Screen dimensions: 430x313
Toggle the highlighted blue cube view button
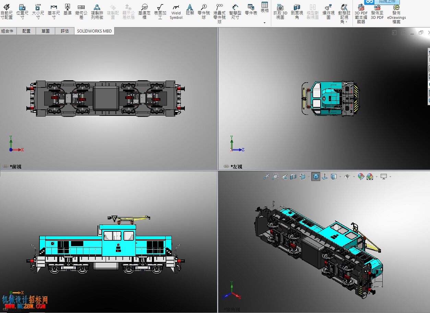[x=316, y=177]
